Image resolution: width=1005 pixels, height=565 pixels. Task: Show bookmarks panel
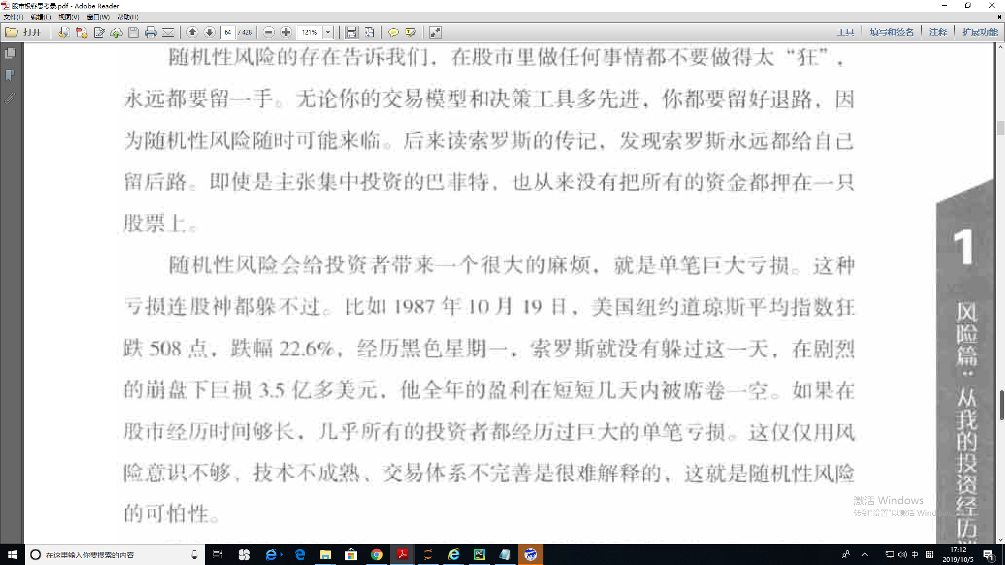point(10,76)
